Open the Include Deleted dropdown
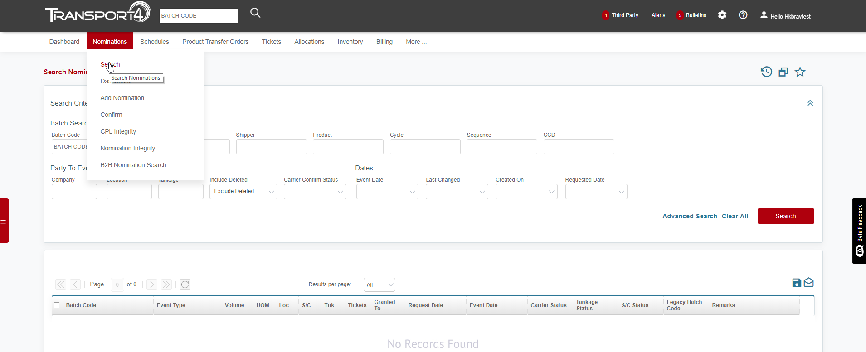This screenshot has width=866, height=352. 243,192
